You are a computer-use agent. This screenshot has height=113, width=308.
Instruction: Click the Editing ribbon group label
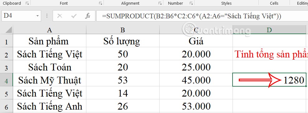pos(302,3)
